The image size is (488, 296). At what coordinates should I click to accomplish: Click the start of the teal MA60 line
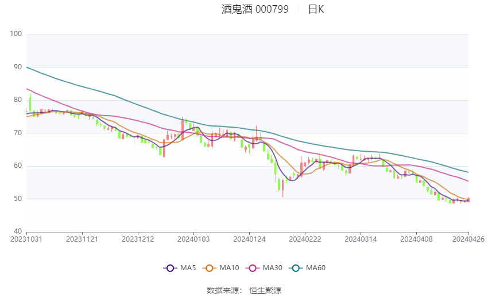click(27, 67)
